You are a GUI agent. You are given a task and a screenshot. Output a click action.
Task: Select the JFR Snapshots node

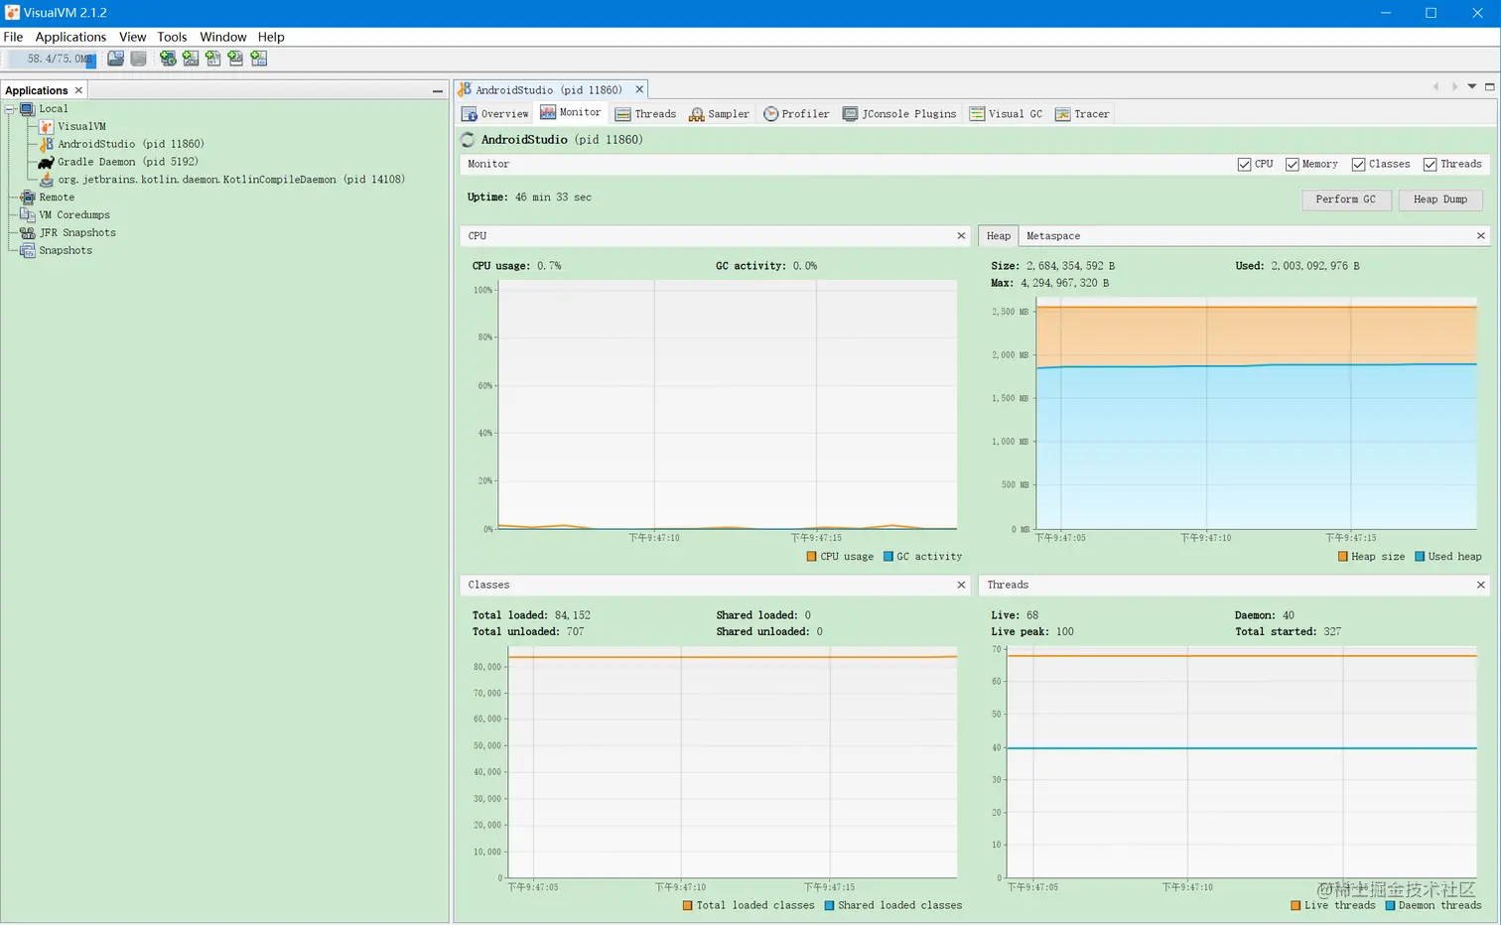68,233
